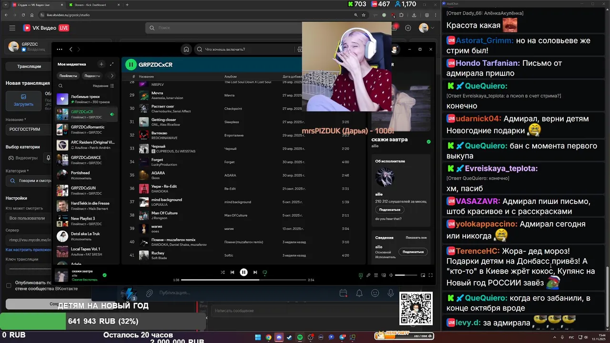Toggle repeat mode in Spotify player

[265, 272]
